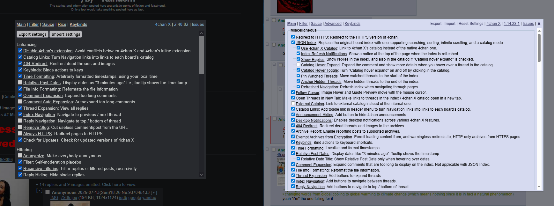Enable the Comment Auto-Expansion checkbox
The image size is (554, 206).
[20, 101]
